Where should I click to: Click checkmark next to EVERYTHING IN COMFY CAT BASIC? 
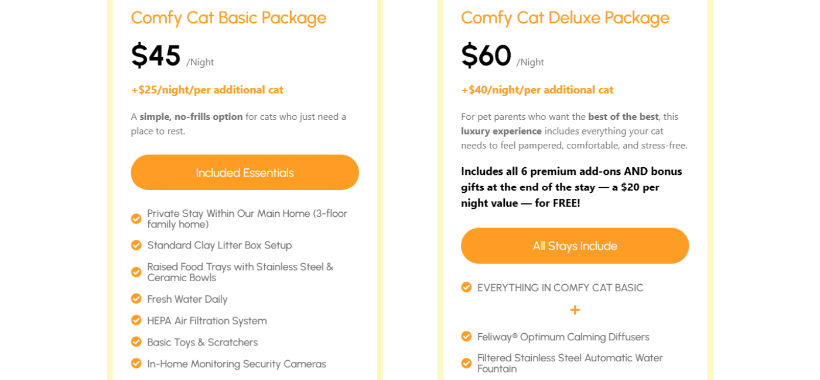(x=466, y=287)
